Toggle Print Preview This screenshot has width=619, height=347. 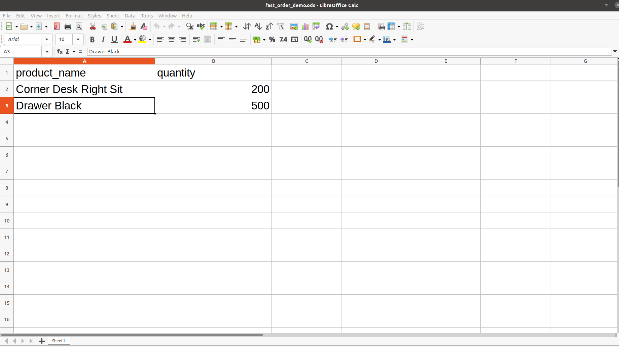[x=79, y=27]
